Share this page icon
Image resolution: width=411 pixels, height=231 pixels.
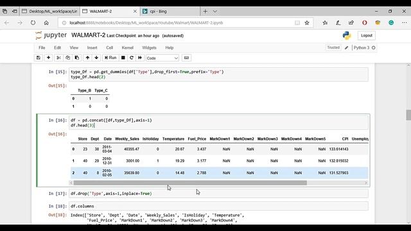point(351,23)
